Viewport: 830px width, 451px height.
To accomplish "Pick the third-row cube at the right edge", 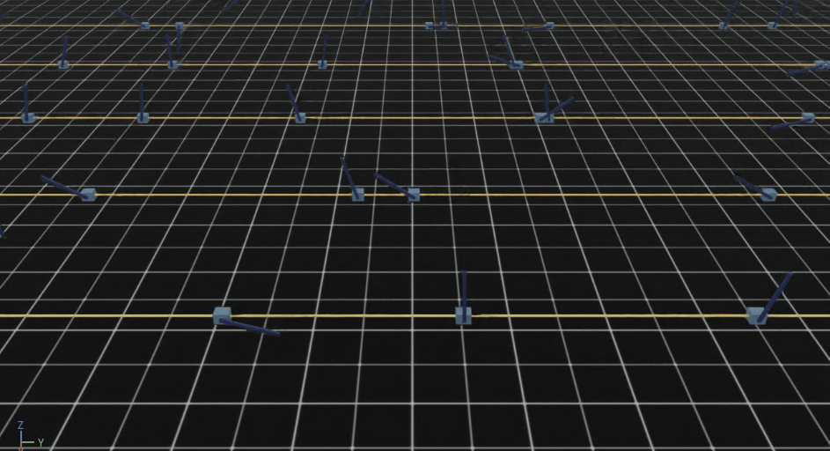I will 808,117.
